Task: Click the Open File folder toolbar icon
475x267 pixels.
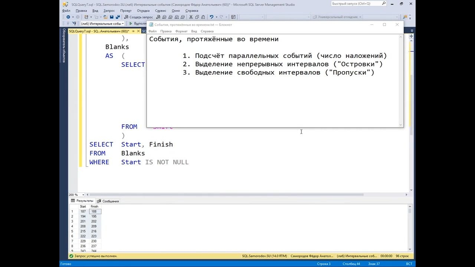Action: [105, 17]
